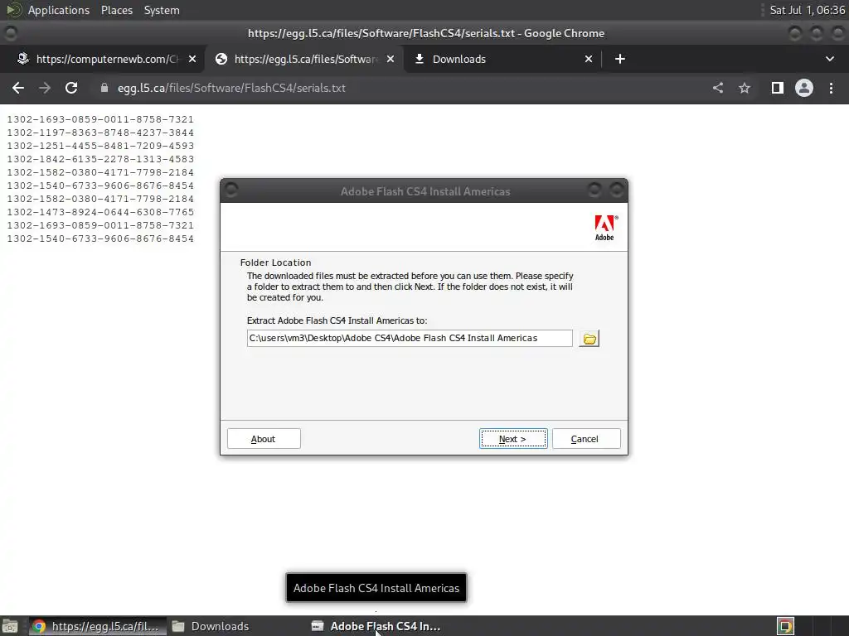The height and width of the screenshot is (636, 849).
Task: Click the Adobe logo in installer dialog
Action: click(x=605, y=228)
